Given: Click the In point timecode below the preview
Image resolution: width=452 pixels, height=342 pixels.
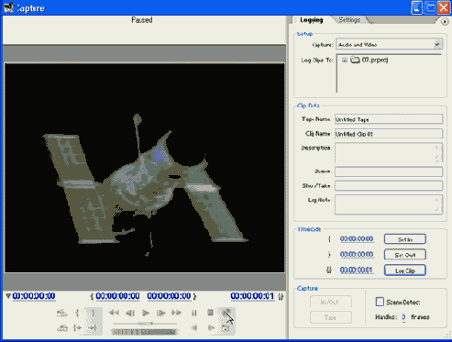Looking at the screenshot, I should 117,296.
